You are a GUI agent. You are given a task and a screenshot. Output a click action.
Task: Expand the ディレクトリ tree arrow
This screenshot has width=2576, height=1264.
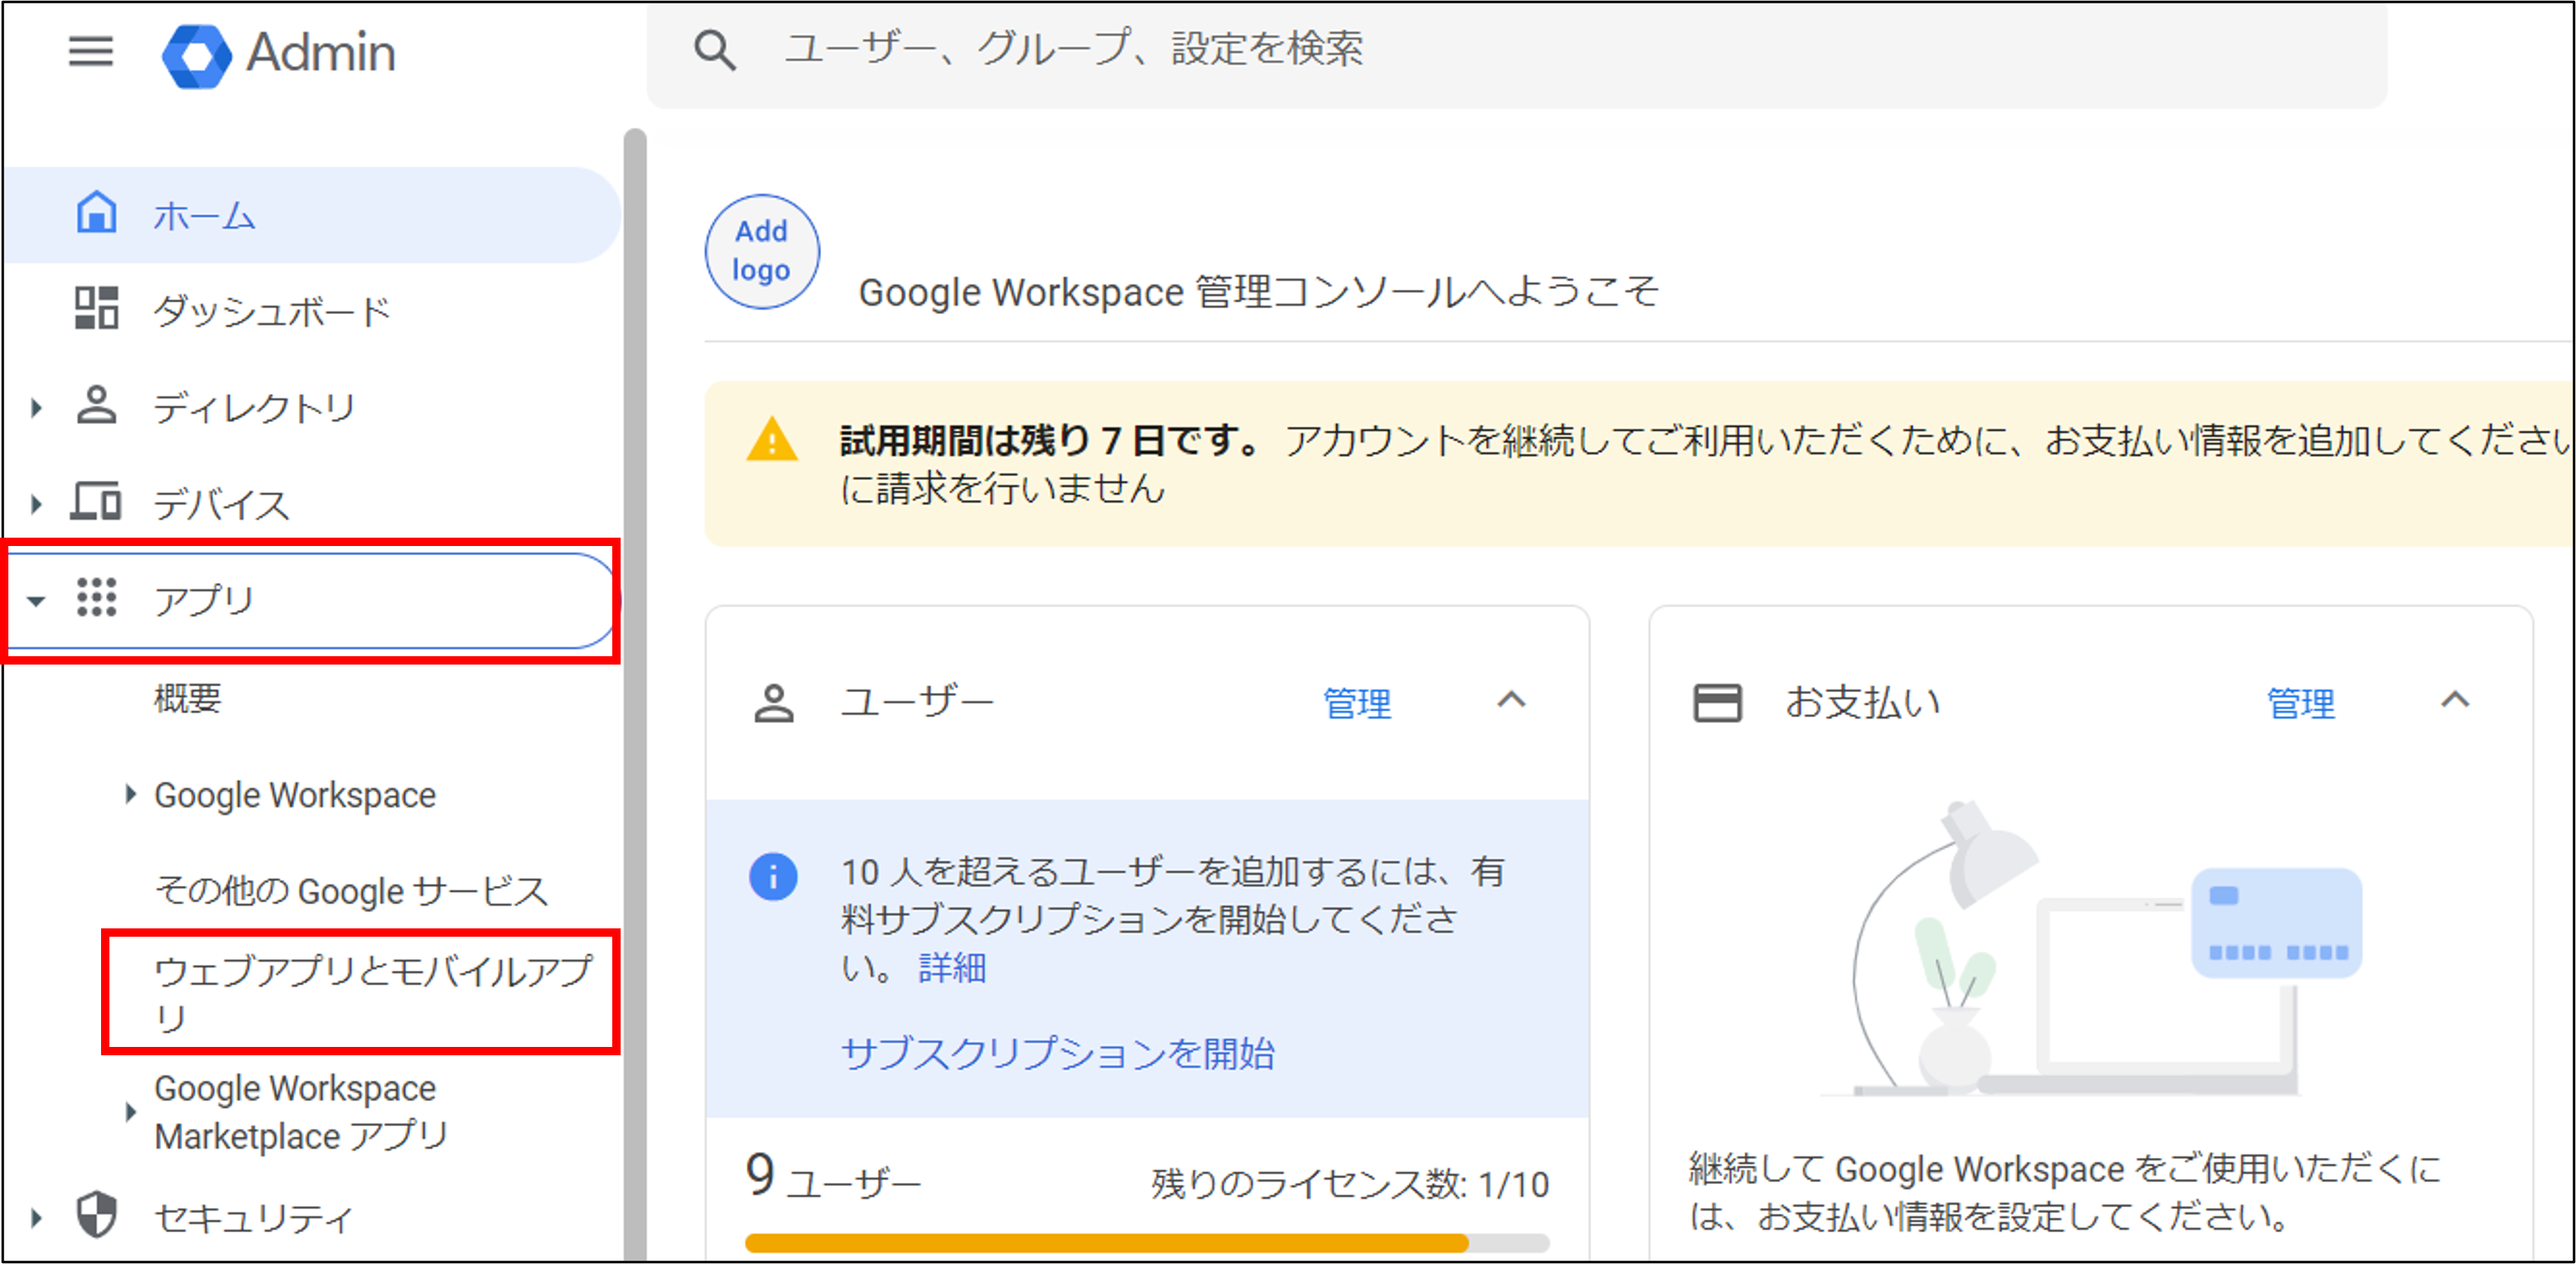point(37,407)
